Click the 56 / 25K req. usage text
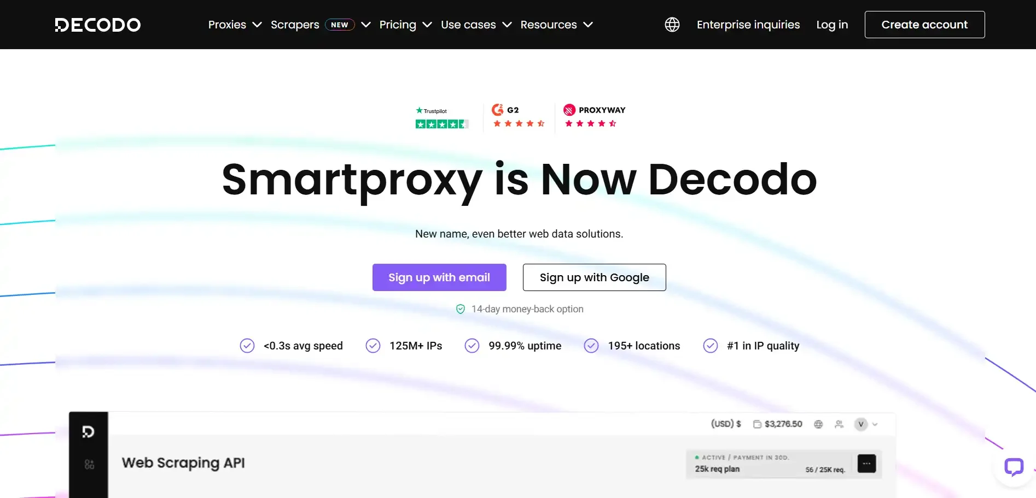 [x=825, y=470]
